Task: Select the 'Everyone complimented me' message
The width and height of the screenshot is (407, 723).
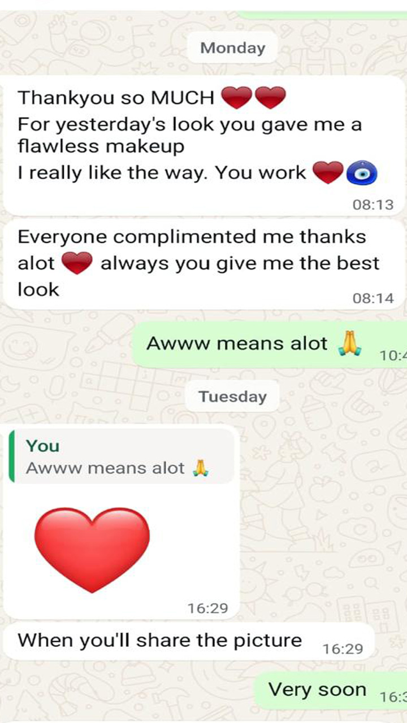Action: click(x=205, y=264)
